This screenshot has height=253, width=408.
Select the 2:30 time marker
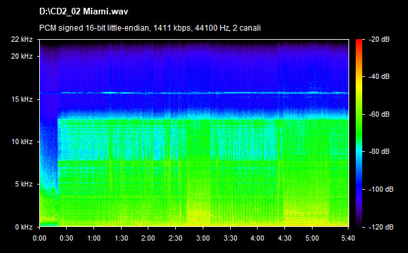tap(175, 238)
